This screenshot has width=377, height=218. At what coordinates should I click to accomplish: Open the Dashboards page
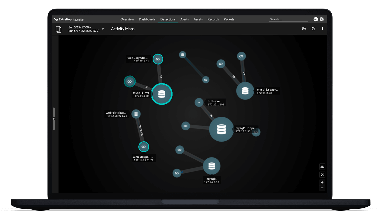147,19
